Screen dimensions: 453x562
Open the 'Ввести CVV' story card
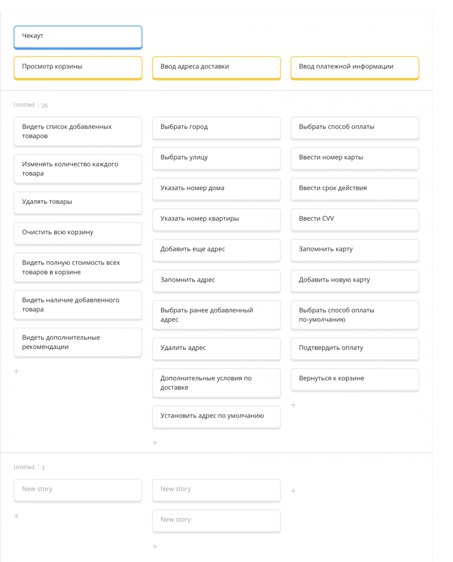click(354, 219)
